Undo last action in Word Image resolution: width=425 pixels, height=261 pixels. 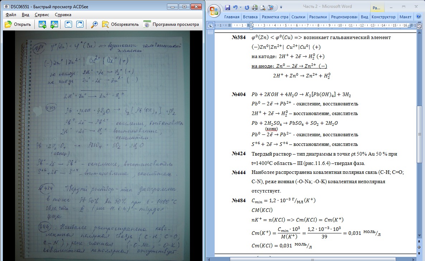point(235,8)
